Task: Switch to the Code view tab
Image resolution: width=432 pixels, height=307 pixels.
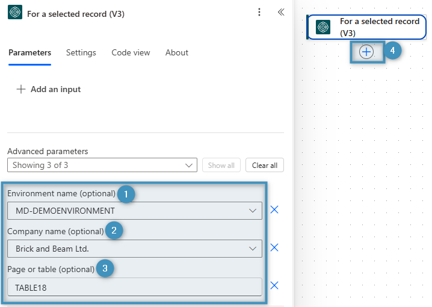Action: (x=131, y=52)
